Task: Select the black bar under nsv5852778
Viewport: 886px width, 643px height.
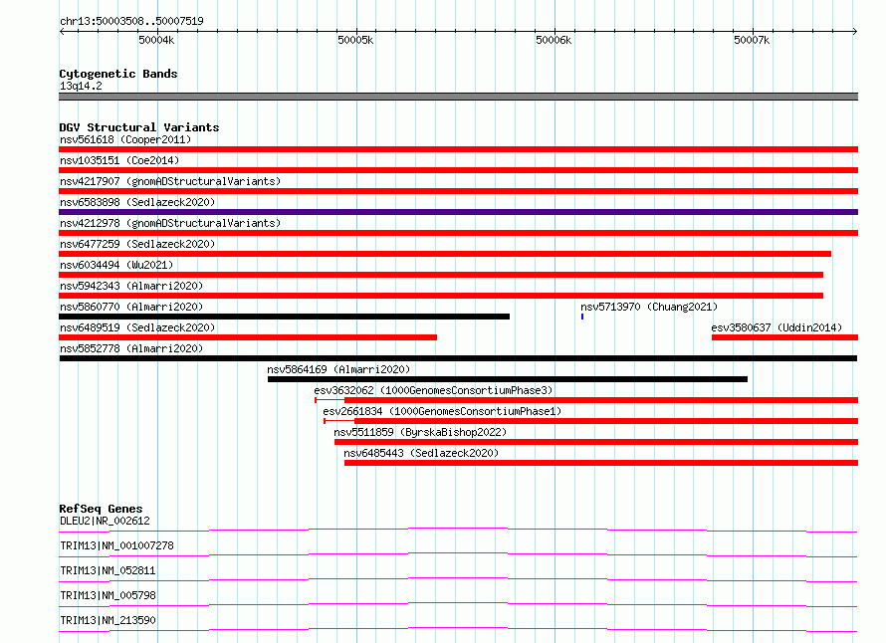Action: [x=458, y=358]
